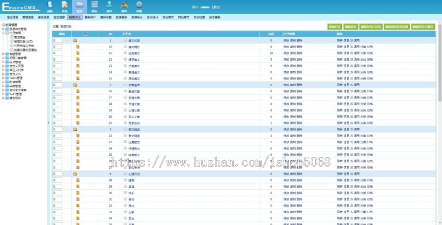Viewport: 442px width, 225px height.
Task: Click folder icon in row ID 3
Action: pos(75,129)
